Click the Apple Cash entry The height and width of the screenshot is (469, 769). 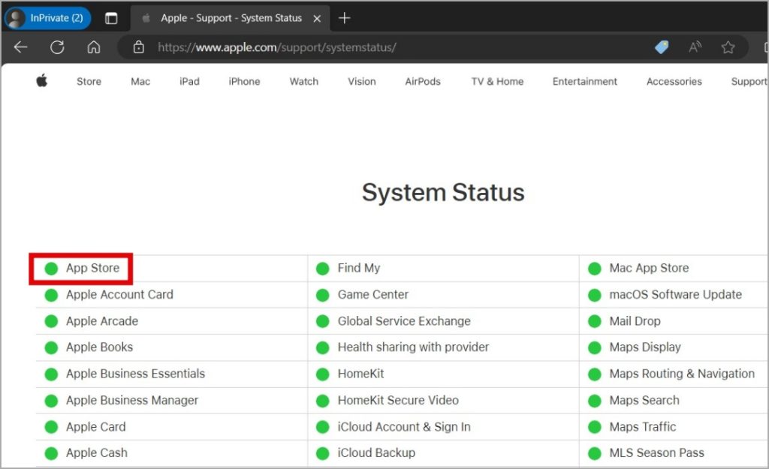(97, 452)
